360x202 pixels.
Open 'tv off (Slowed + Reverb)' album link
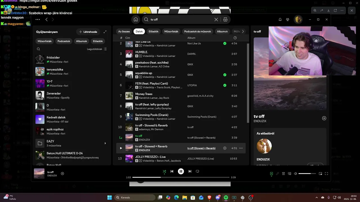coord(201,148)
